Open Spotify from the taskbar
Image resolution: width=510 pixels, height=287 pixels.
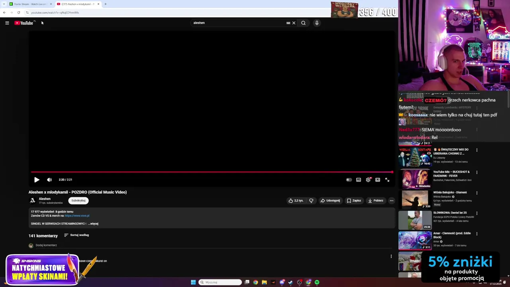tap(317, 282)
